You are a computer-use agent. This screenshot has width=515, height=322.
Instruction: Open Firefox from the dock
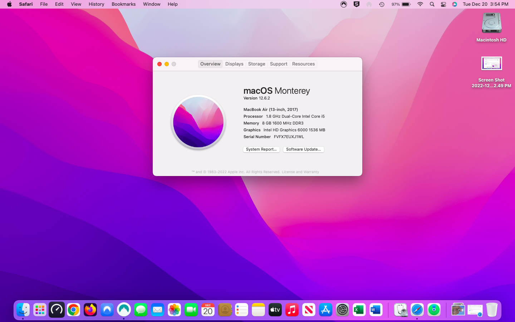coord(90,310)
